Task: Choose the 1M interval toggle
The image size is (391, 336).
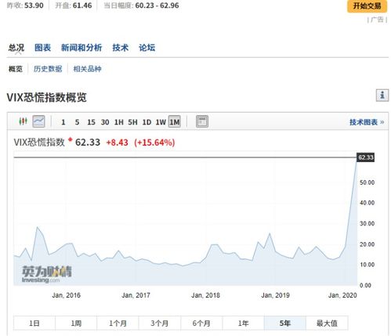Action: (175, 122)
